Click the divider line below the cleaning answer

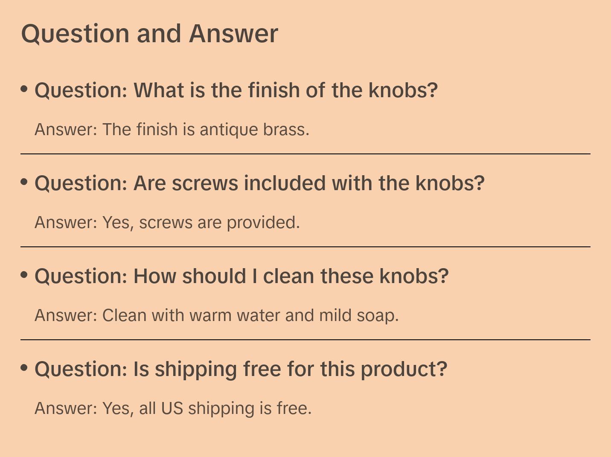(x=305, y=340)
